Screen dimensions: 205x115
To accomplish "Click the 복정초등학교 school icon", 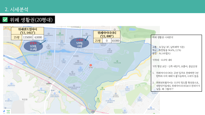I will (12, 84).
